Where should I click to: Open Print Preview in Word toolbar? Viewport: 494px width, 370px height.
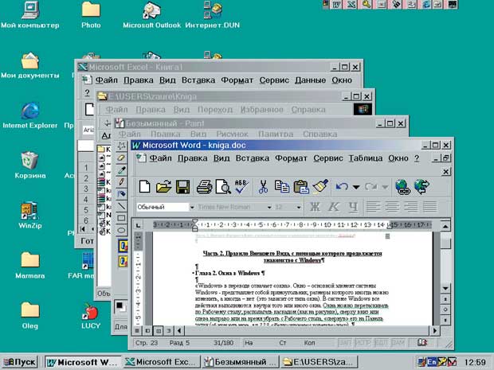pos(223,186)
